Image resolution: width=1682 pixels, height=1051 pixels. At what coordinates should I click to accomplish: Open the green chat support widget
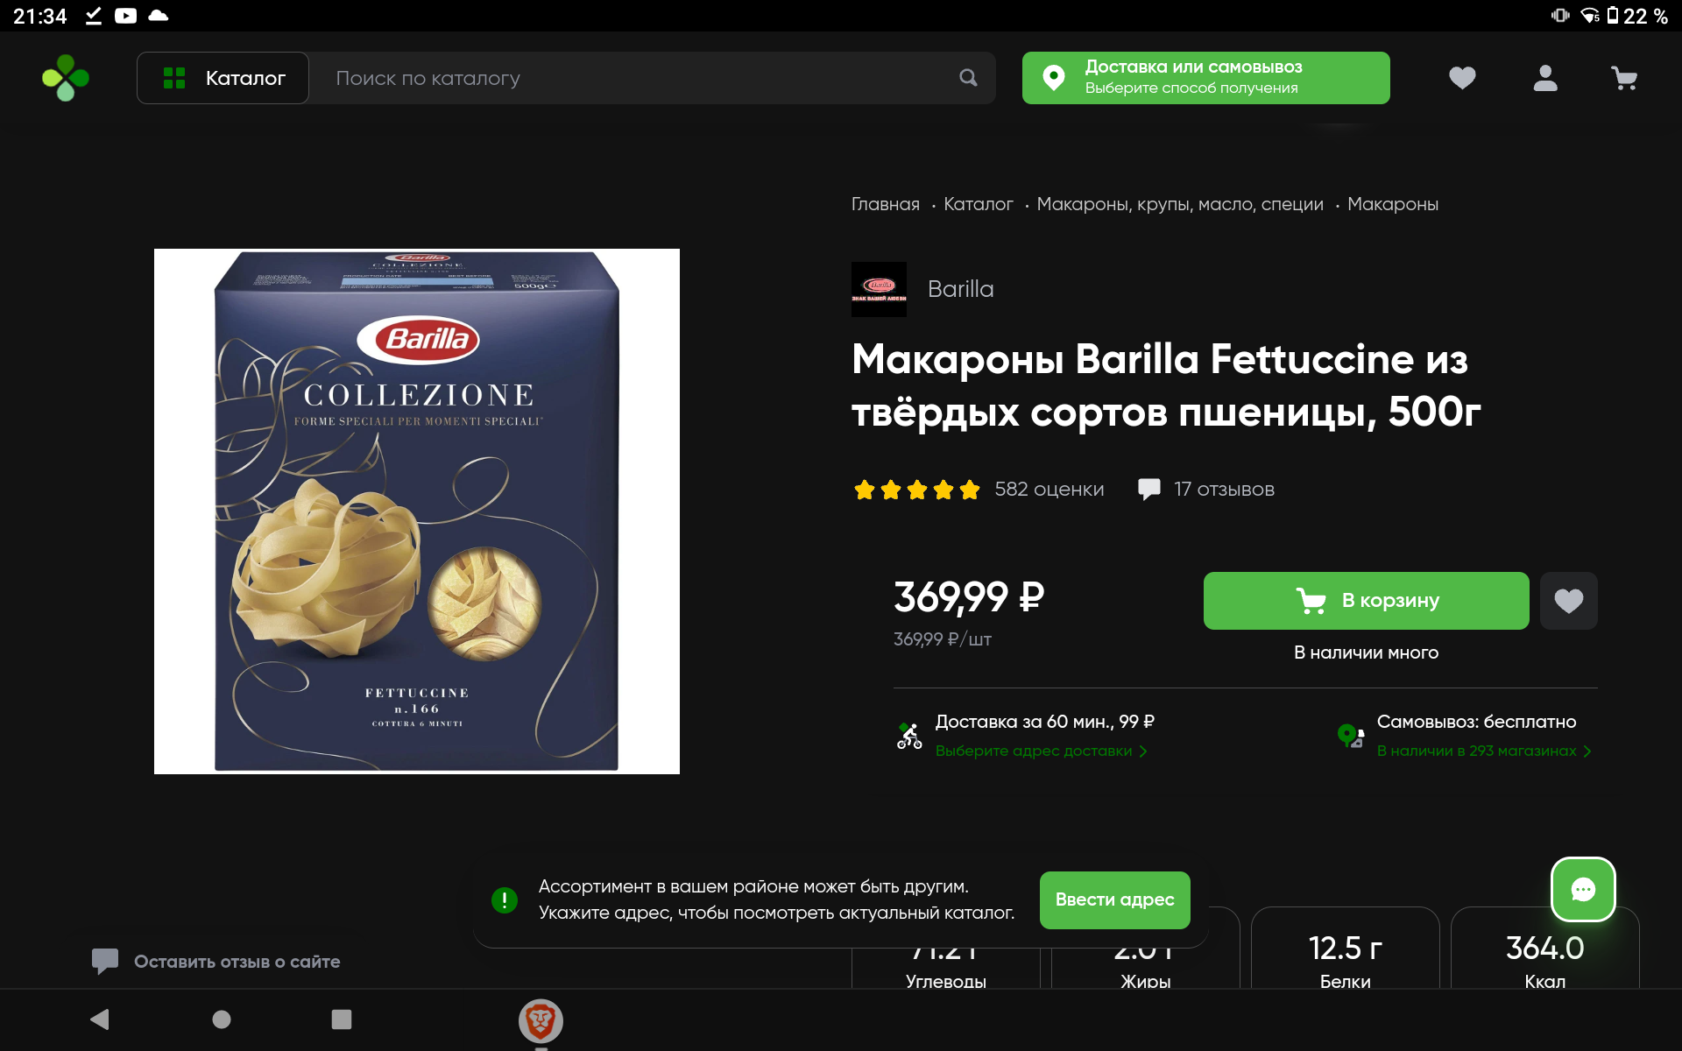click(x=1583, y=890)
